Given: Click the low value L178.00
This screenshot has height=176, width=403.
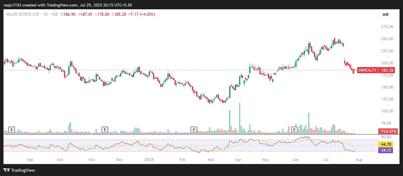Looking at the screenshot, I should coord(101,14).
